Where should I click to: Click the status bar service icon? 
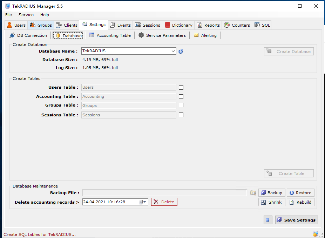tap(316, 234)
